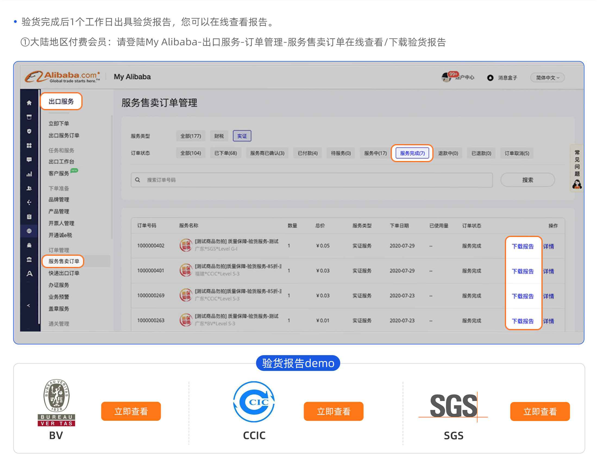Click 立即查看 next to SGS logo
Viewport: 597px width, 468px height.
pyautogui.click(x=540, y=411)
